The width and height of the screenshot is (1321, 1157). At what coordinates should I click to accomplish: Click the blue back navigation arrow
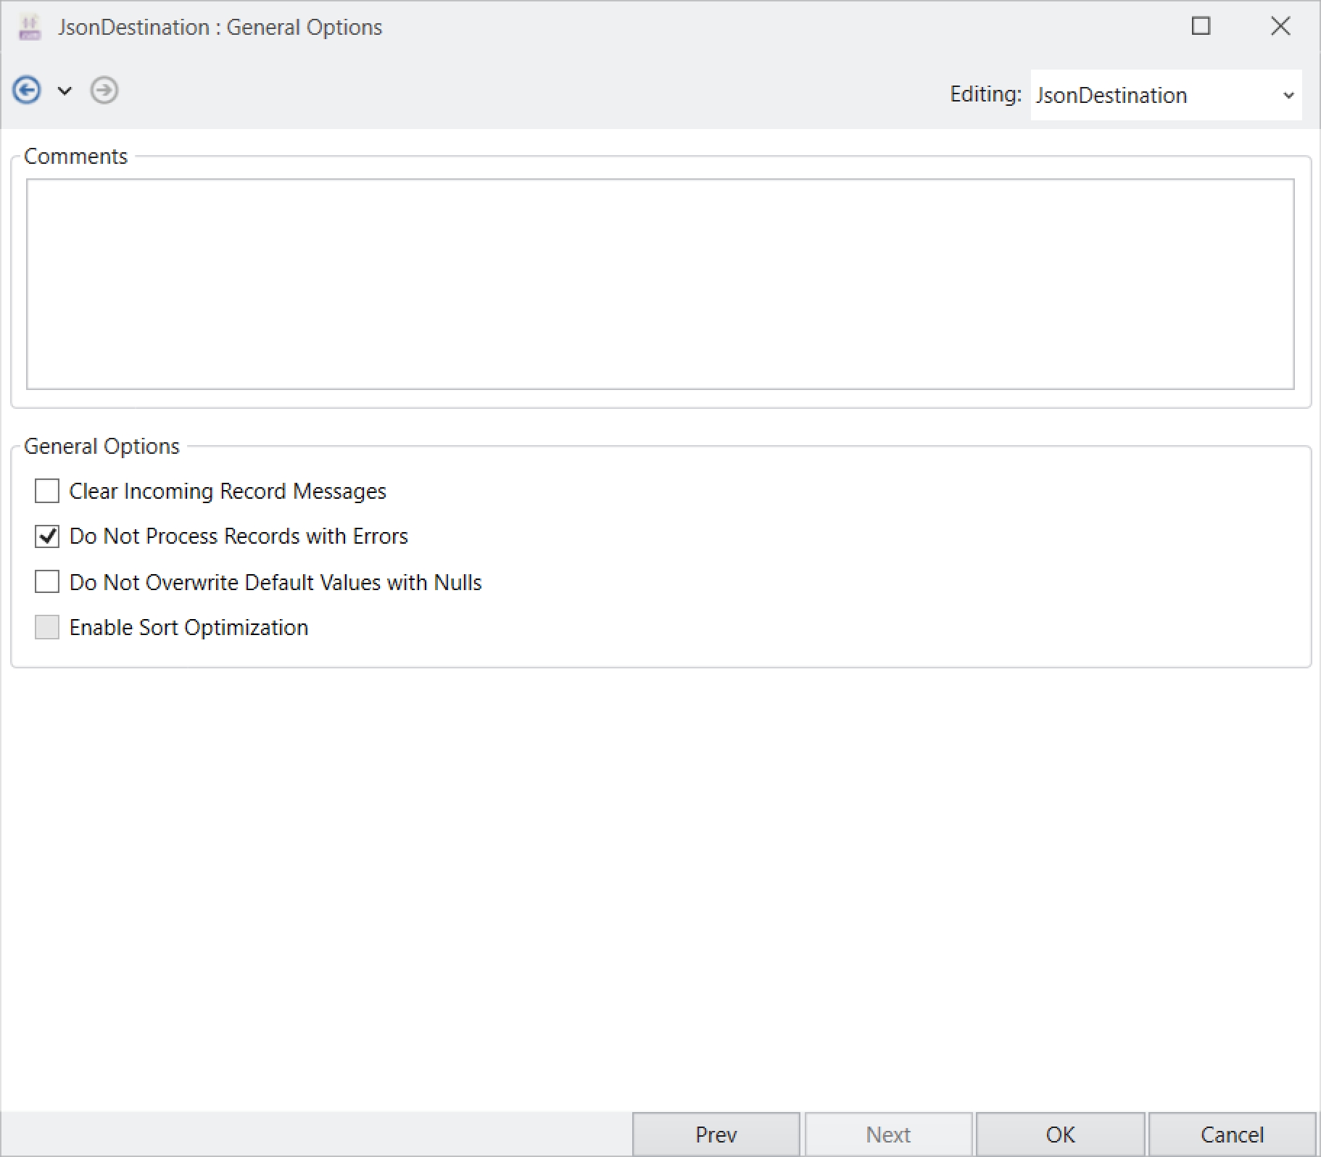point(27,91)
